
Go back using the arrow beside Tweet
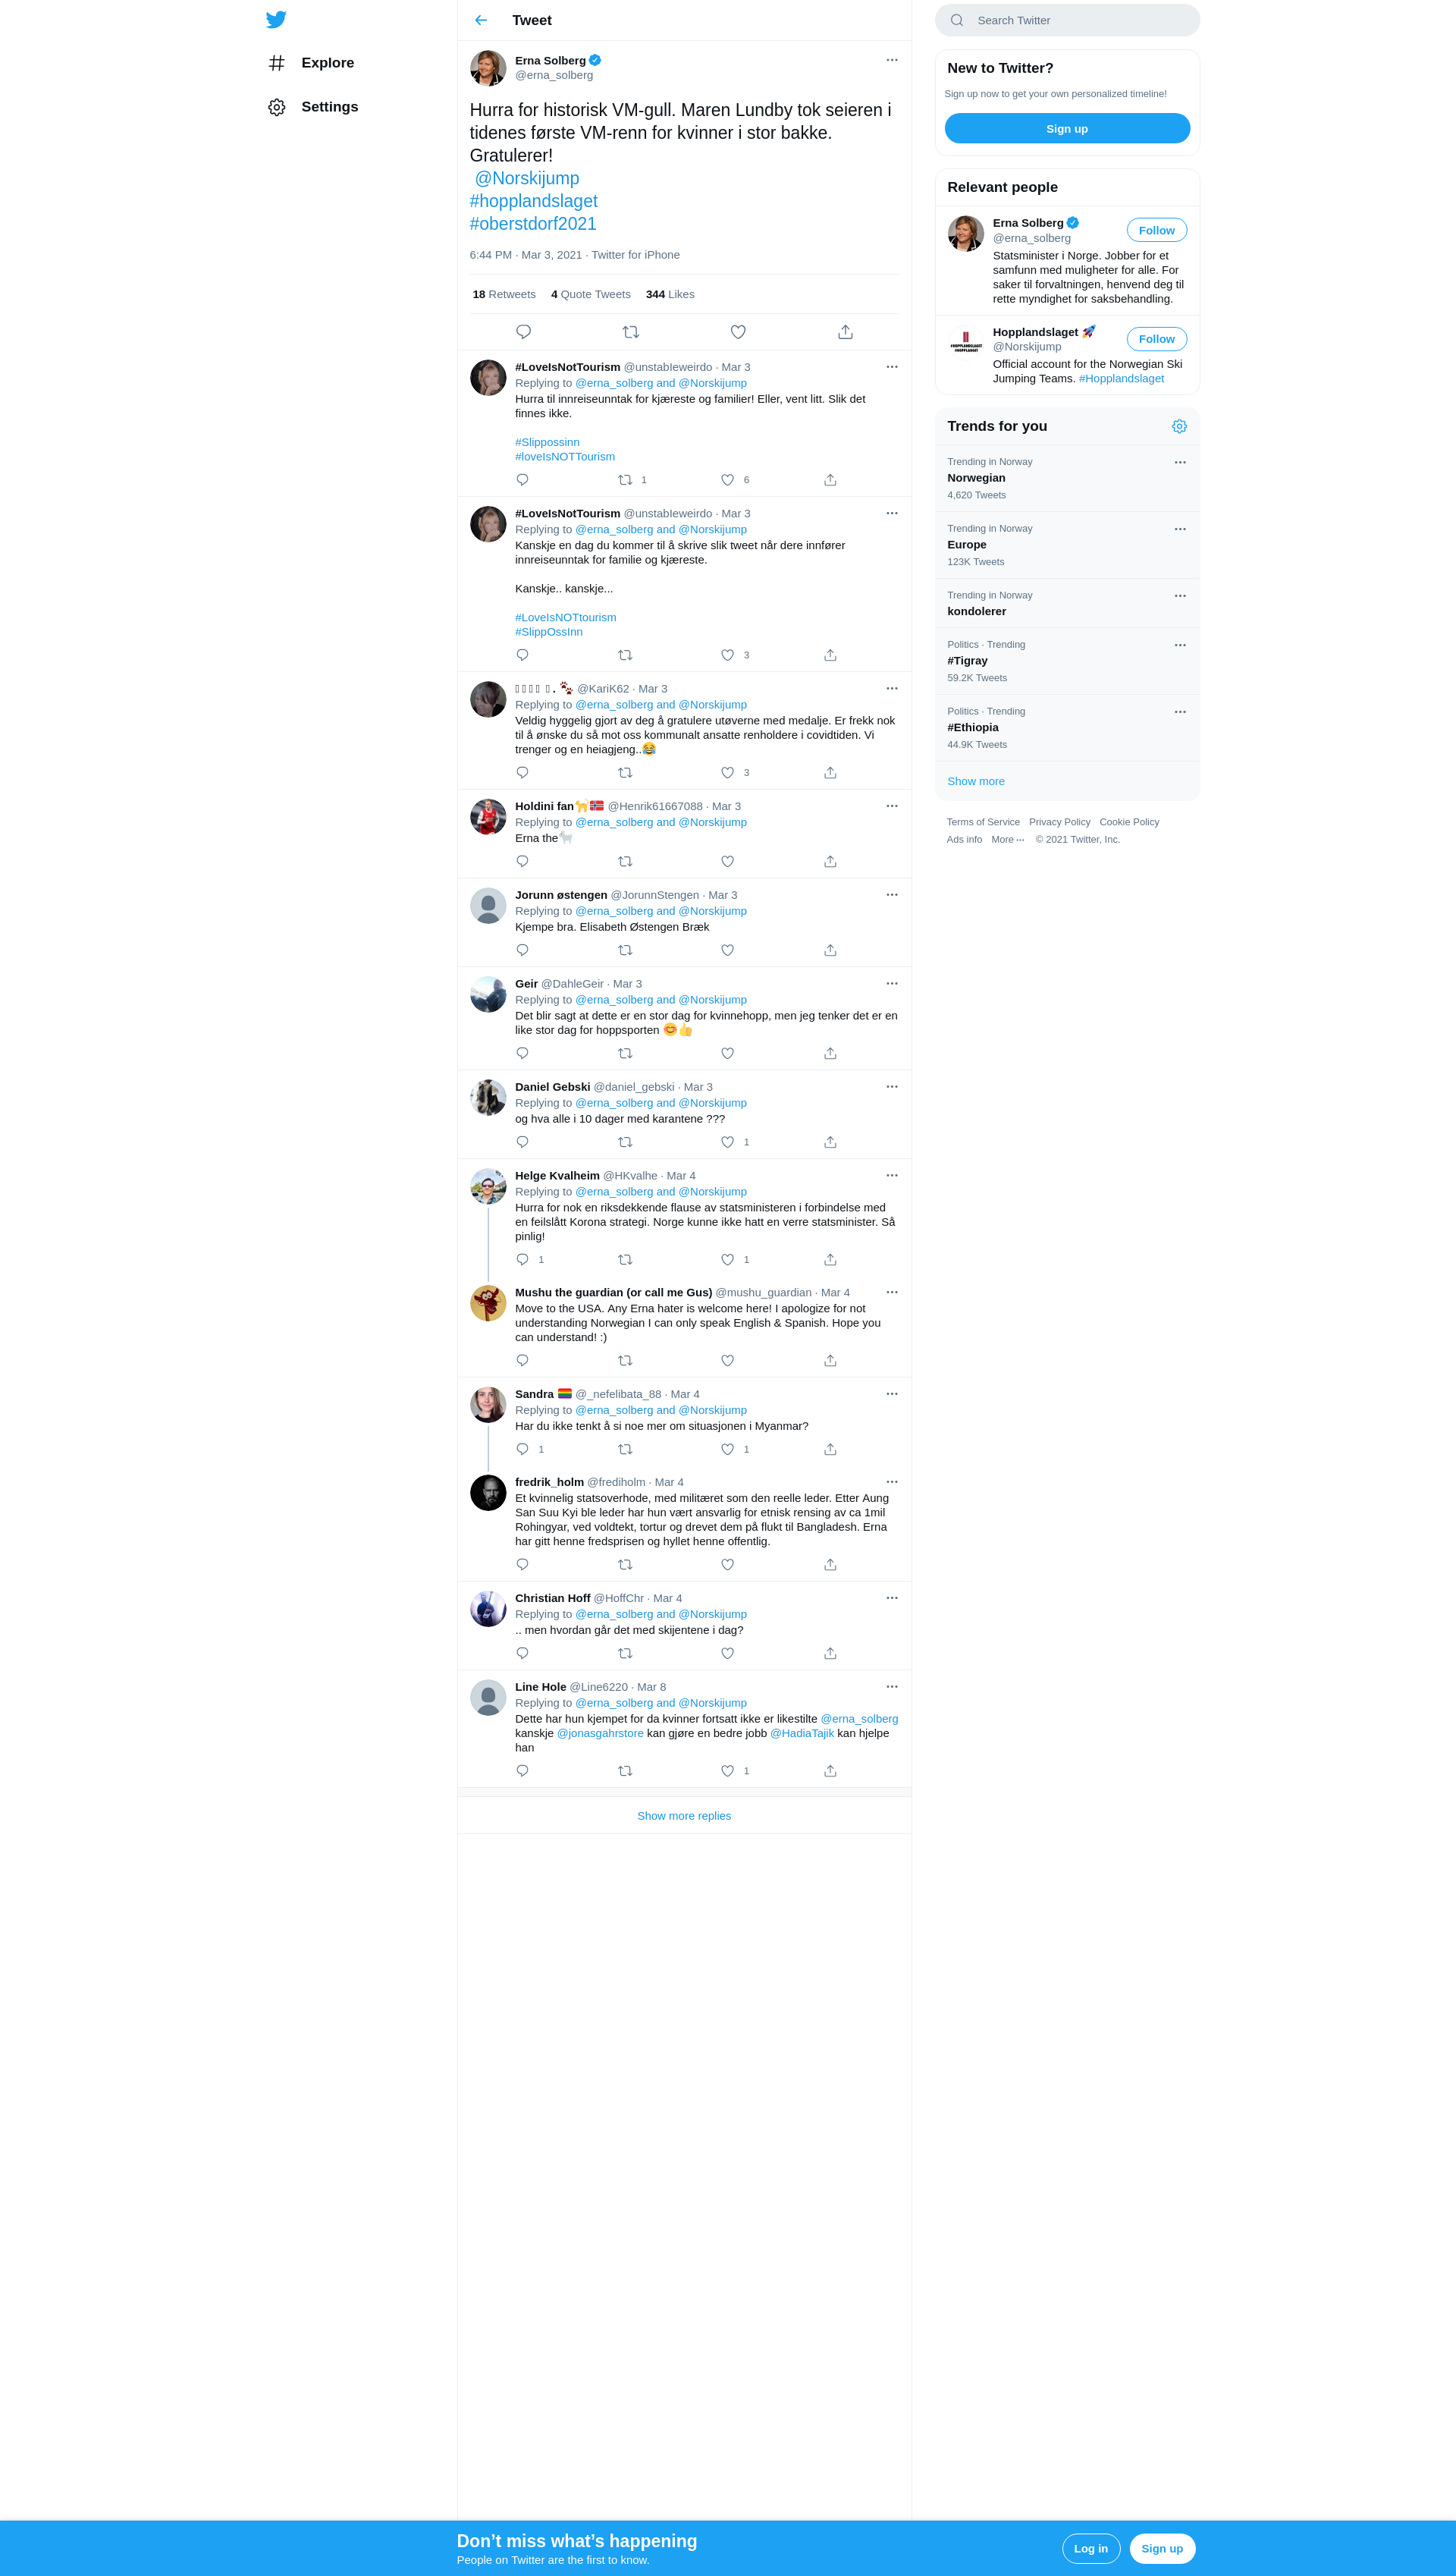481,20
